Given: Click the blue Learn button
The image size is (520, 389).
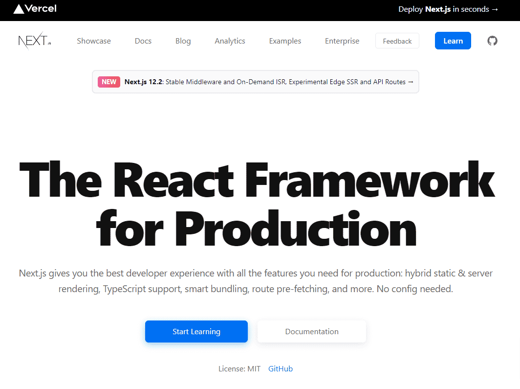Looking at the screenshot, I should point(453,41).
